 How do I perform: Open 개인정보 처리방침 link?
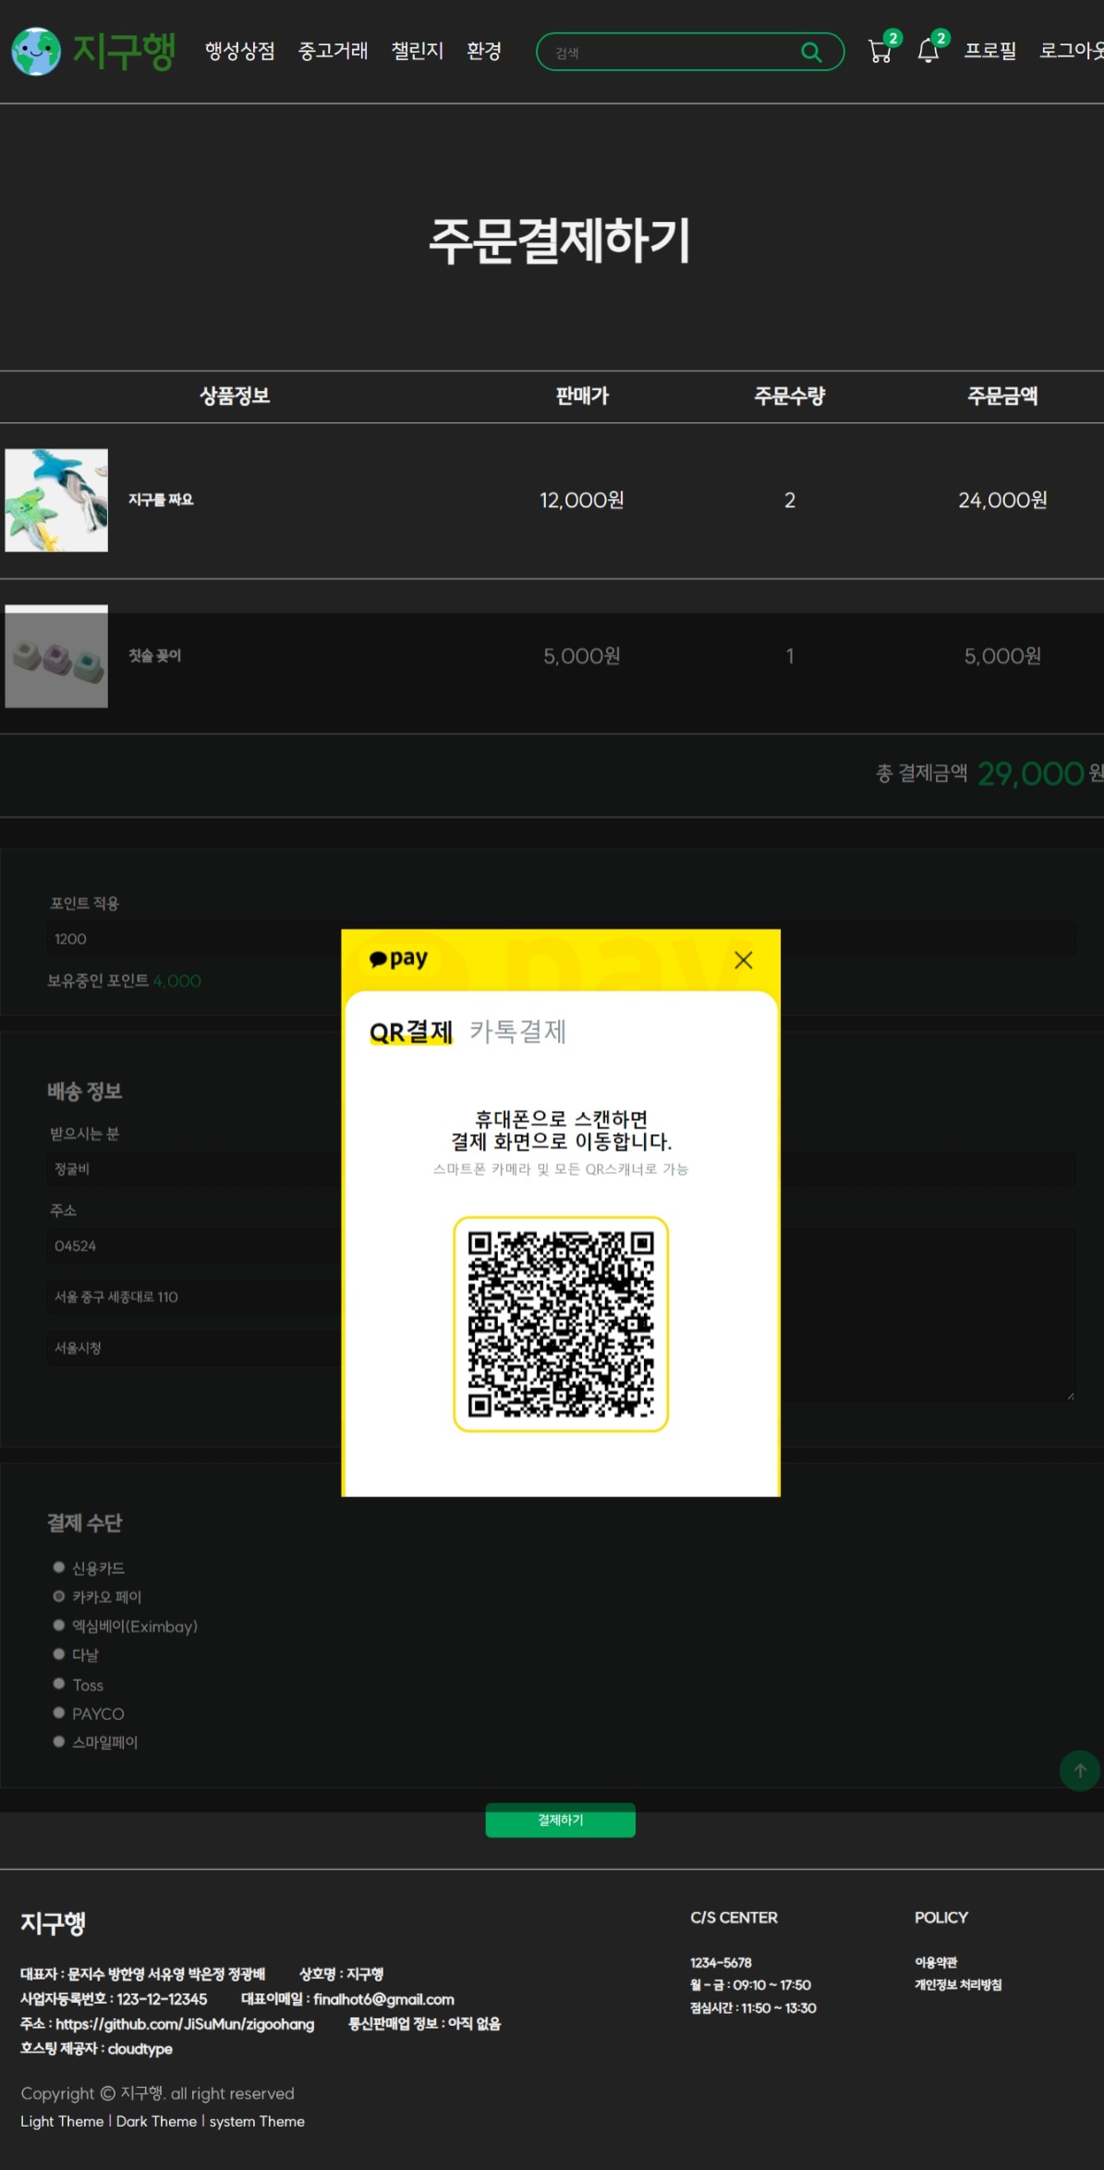tap(958, 1984)
